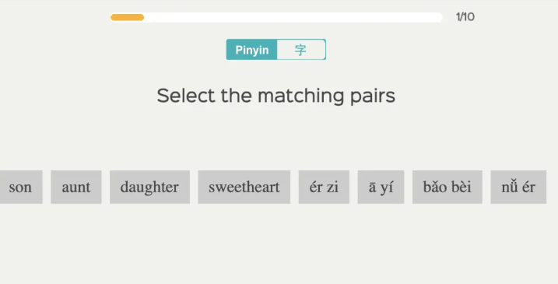Screen dimensions: 558x284
Task: Click the orange filled progress segment
Action: (127, 17)
